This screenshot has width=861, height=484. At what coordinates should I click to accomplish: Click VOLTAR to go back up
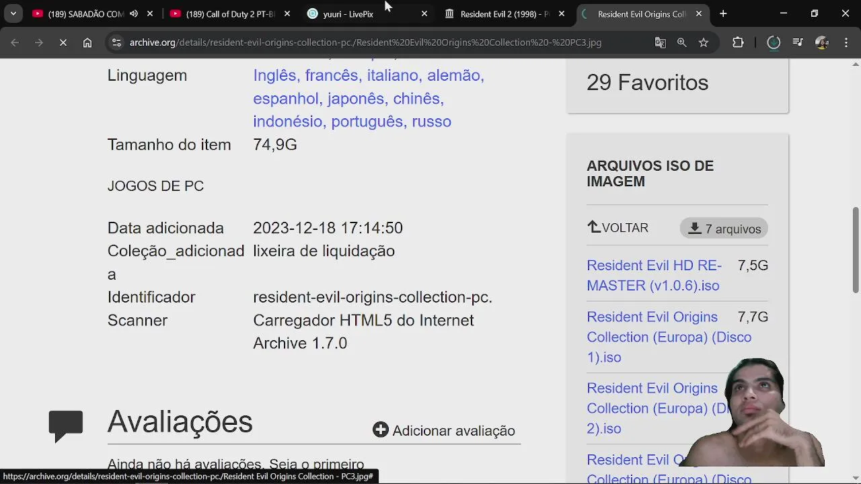618,228
